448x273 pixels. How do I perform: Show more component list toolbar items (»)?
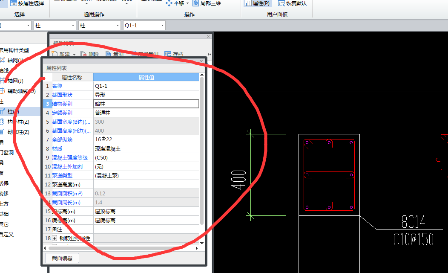tap(210, 54)
